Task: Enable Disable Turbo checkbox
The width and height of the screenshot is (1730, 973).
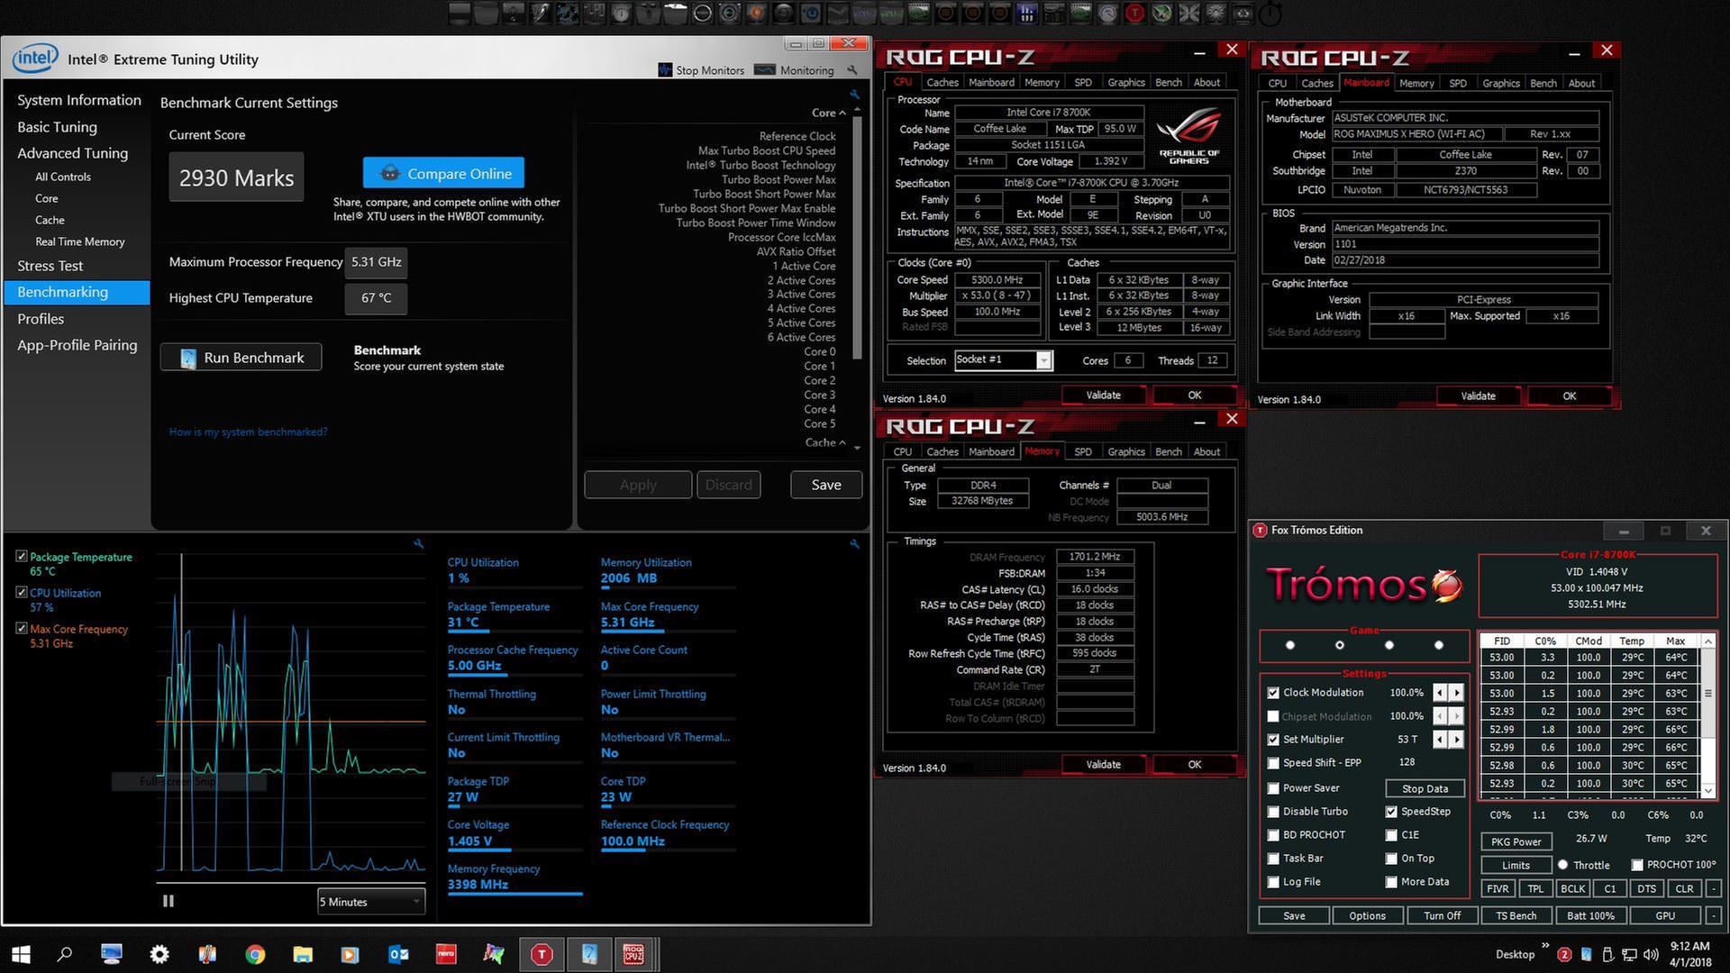Action: tap(1273, 812)
